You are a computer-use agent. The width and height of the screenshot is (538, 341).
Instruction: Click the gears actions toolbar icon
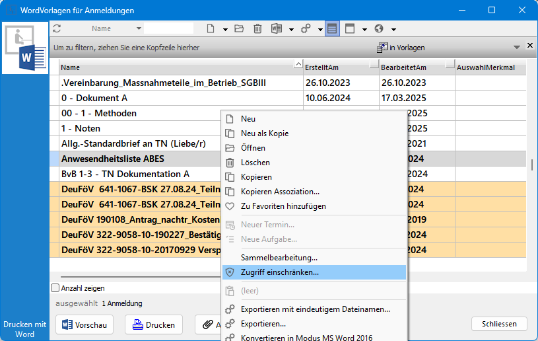click(x=306, y=28)
